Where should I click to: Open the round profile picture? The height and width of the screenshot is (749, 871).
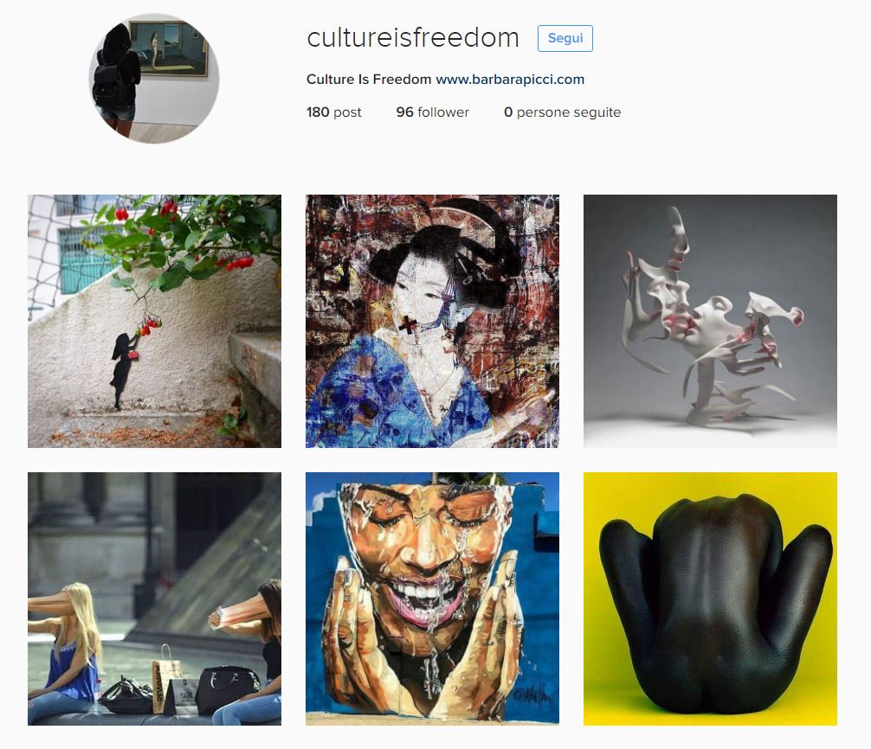(154, 78)
